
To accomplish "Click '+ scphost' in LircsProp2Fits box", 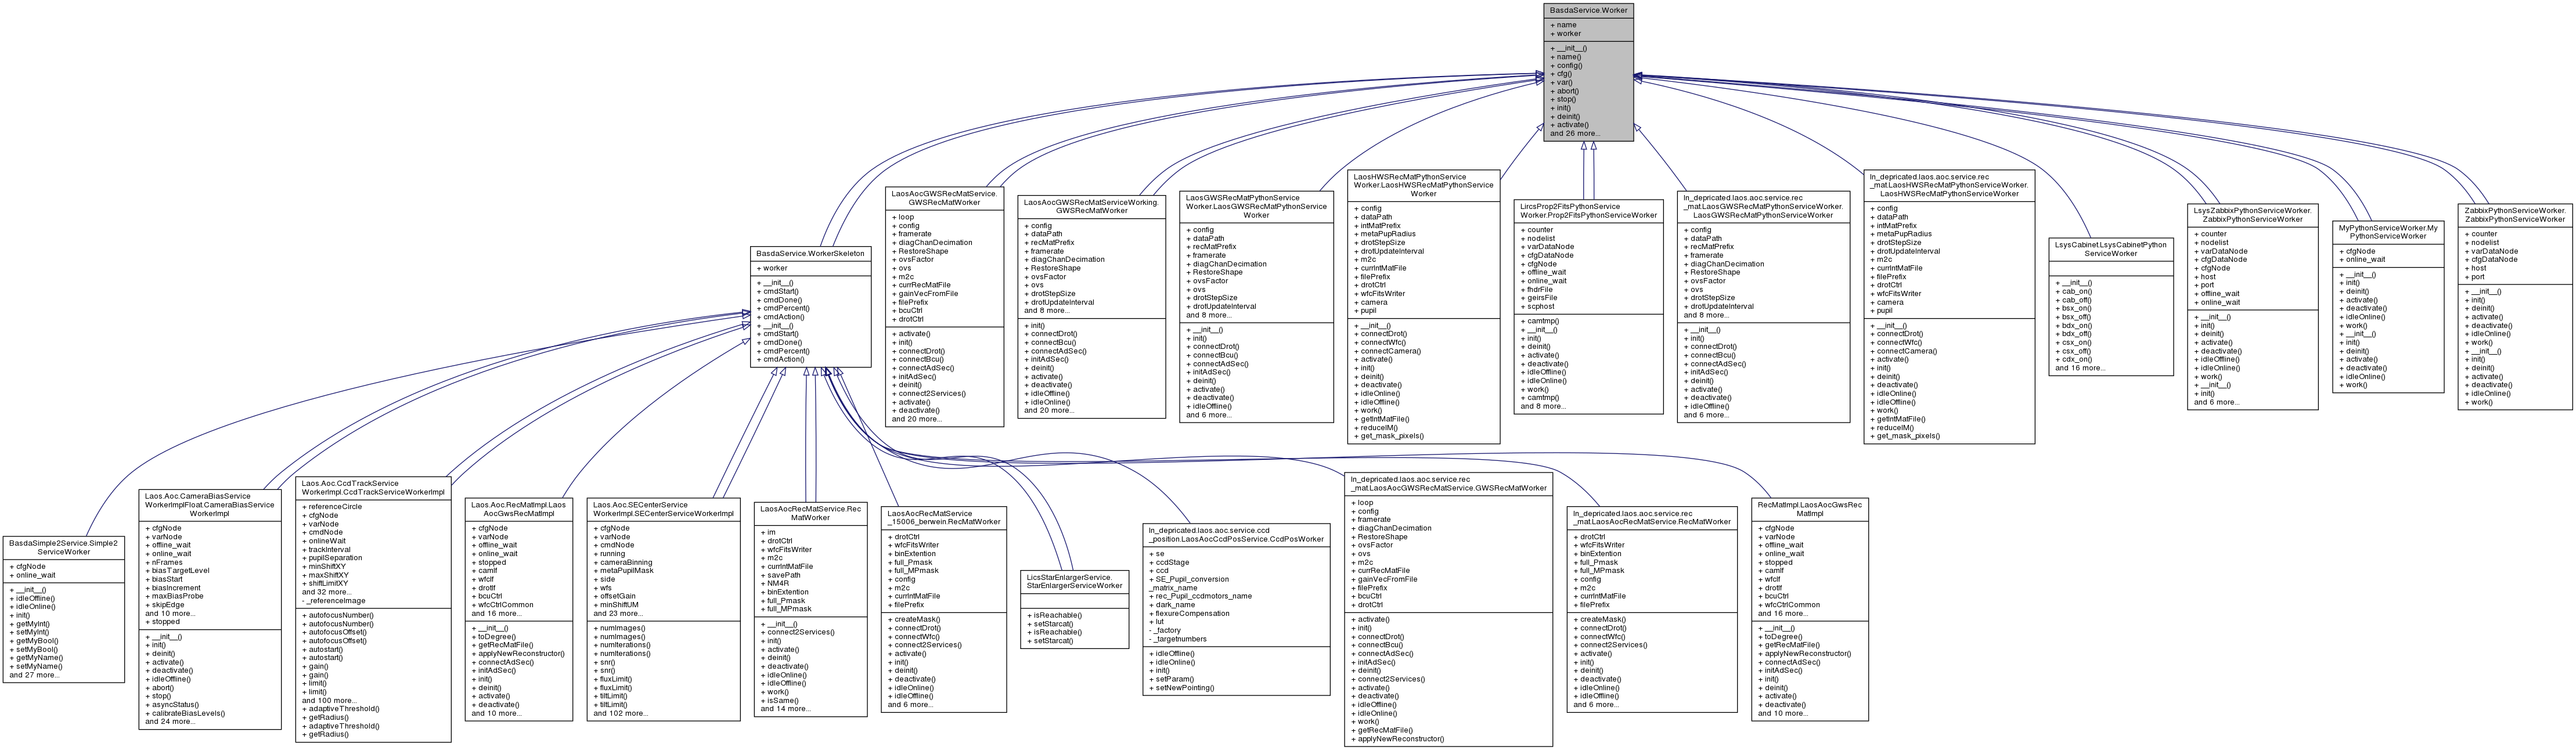I will (x=1538, y=306).
